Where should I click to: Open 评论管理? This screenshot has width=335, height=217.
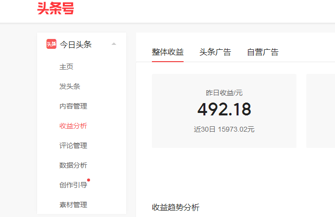(73, 145)
